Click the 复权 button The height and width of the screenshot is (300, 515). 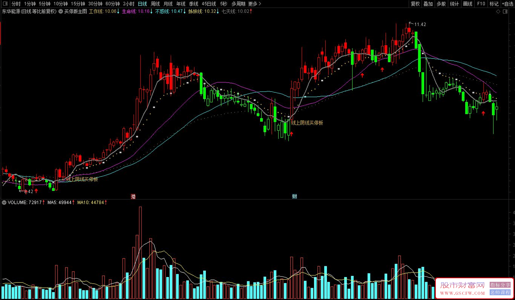tap(415, 4)
